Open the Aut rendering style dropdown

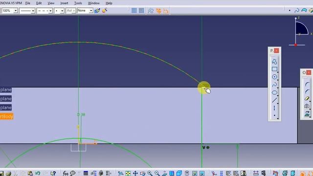click(74, 11)
